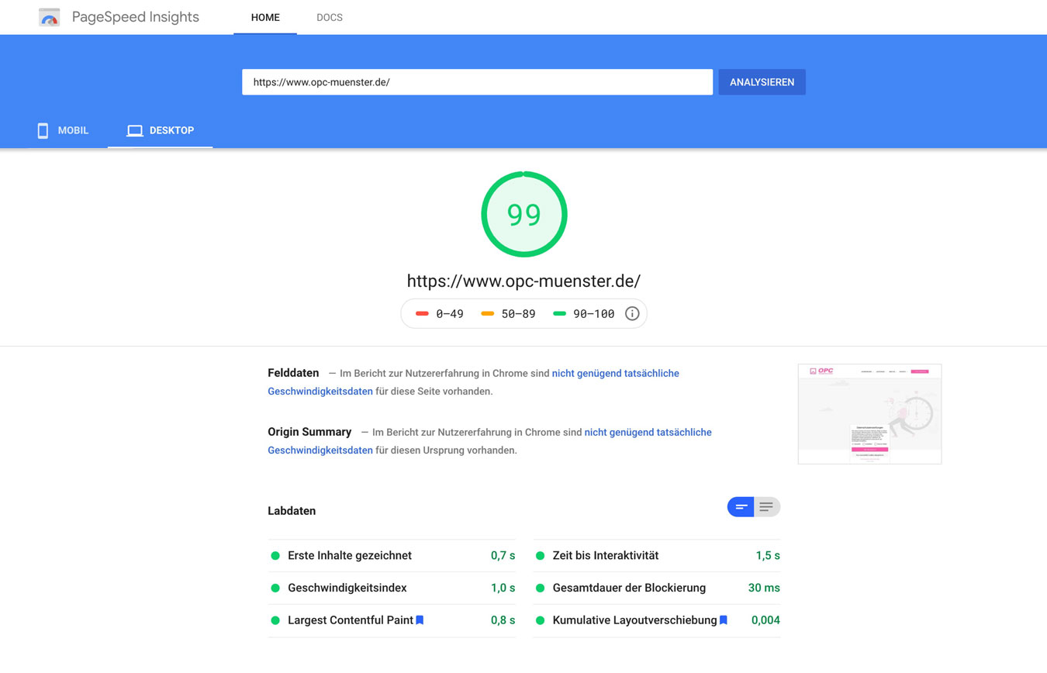Screen dimensions: 1047x673
Task: Click the mobile phone icon
Action: coord(43,130)
